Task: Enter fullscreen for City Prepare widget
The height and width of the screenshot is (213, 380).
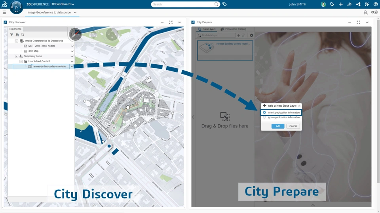Action: coord(359,22)
